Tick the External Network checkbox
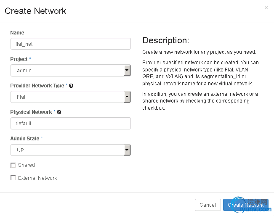 (x=13, y=178)
